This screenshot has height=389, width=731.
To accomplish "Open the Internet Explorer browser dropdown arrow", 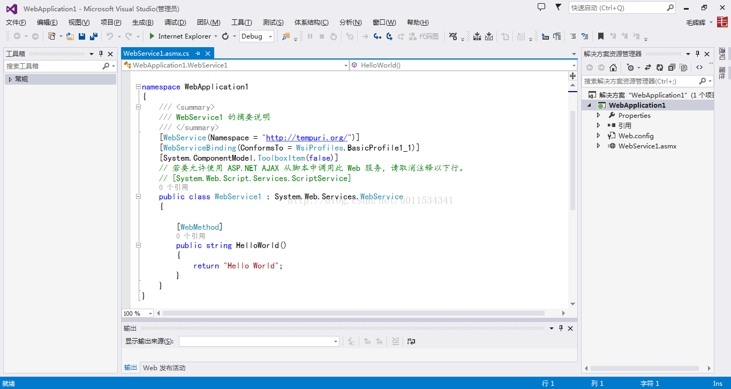I will [216, 36].
